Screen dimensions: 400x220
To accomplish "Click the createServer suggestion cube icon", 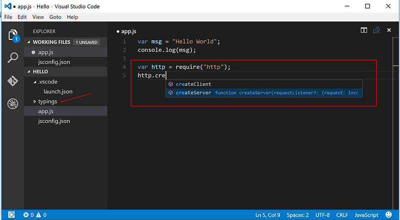I will (x=170, y=93).
